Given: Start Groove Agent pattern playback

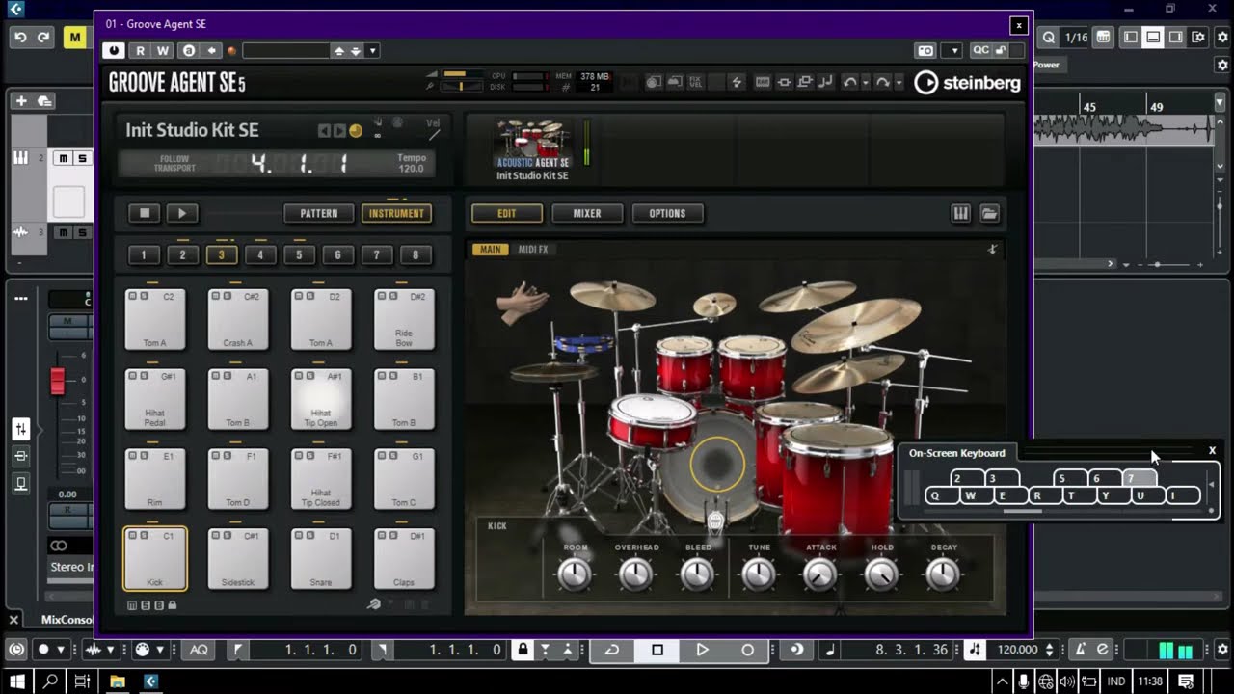Looking at the screenshot, I should [181, 213].
